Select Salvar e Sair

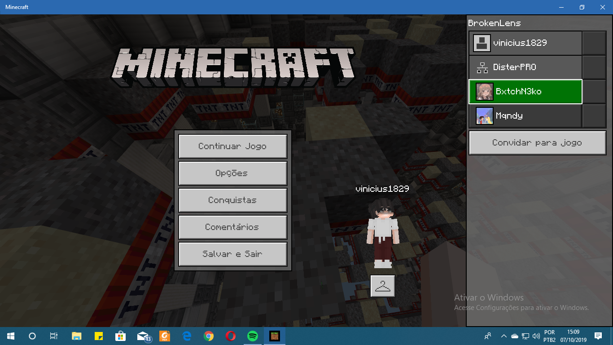[232, 254]
